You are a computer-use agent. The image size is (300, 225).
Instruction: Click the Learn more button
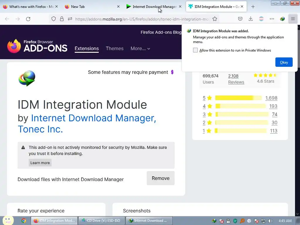click(x=40, y=163)
